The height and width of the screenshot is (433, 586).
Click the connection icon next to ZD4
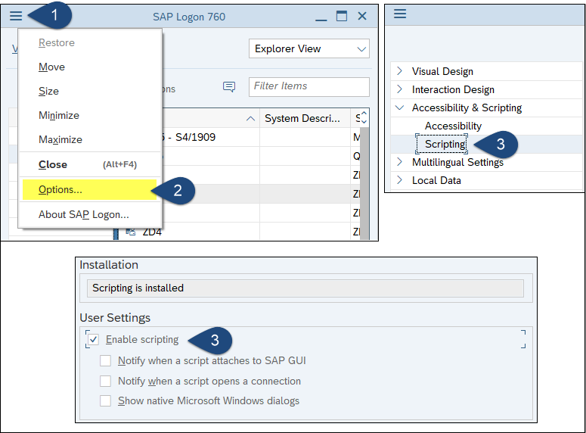130,232
